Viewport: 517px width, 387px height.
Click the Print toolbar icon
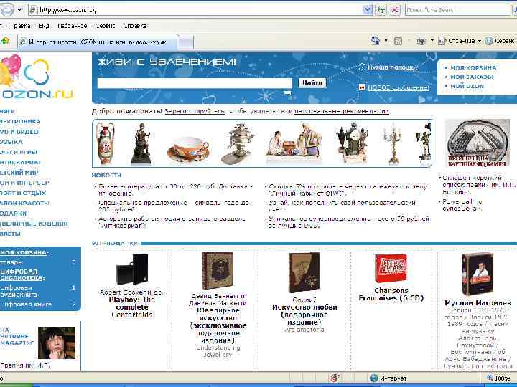pos(421,41)
